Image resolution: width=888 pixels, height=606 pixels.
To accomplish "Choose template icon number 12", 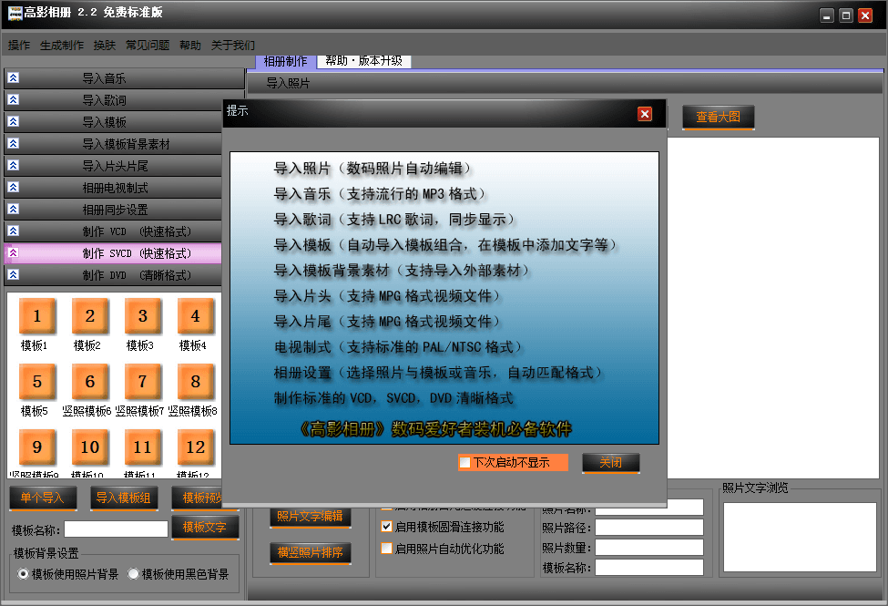I will click(x=196, y=447).
